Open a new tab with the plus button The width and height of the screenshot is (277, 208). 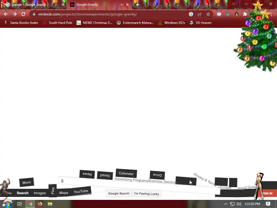[x=138, y=5]
